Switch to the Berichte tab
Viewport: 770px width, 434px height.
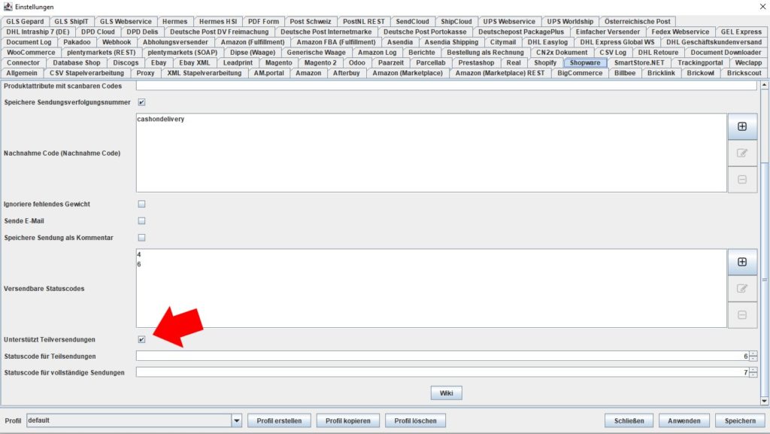coord(422,53)
